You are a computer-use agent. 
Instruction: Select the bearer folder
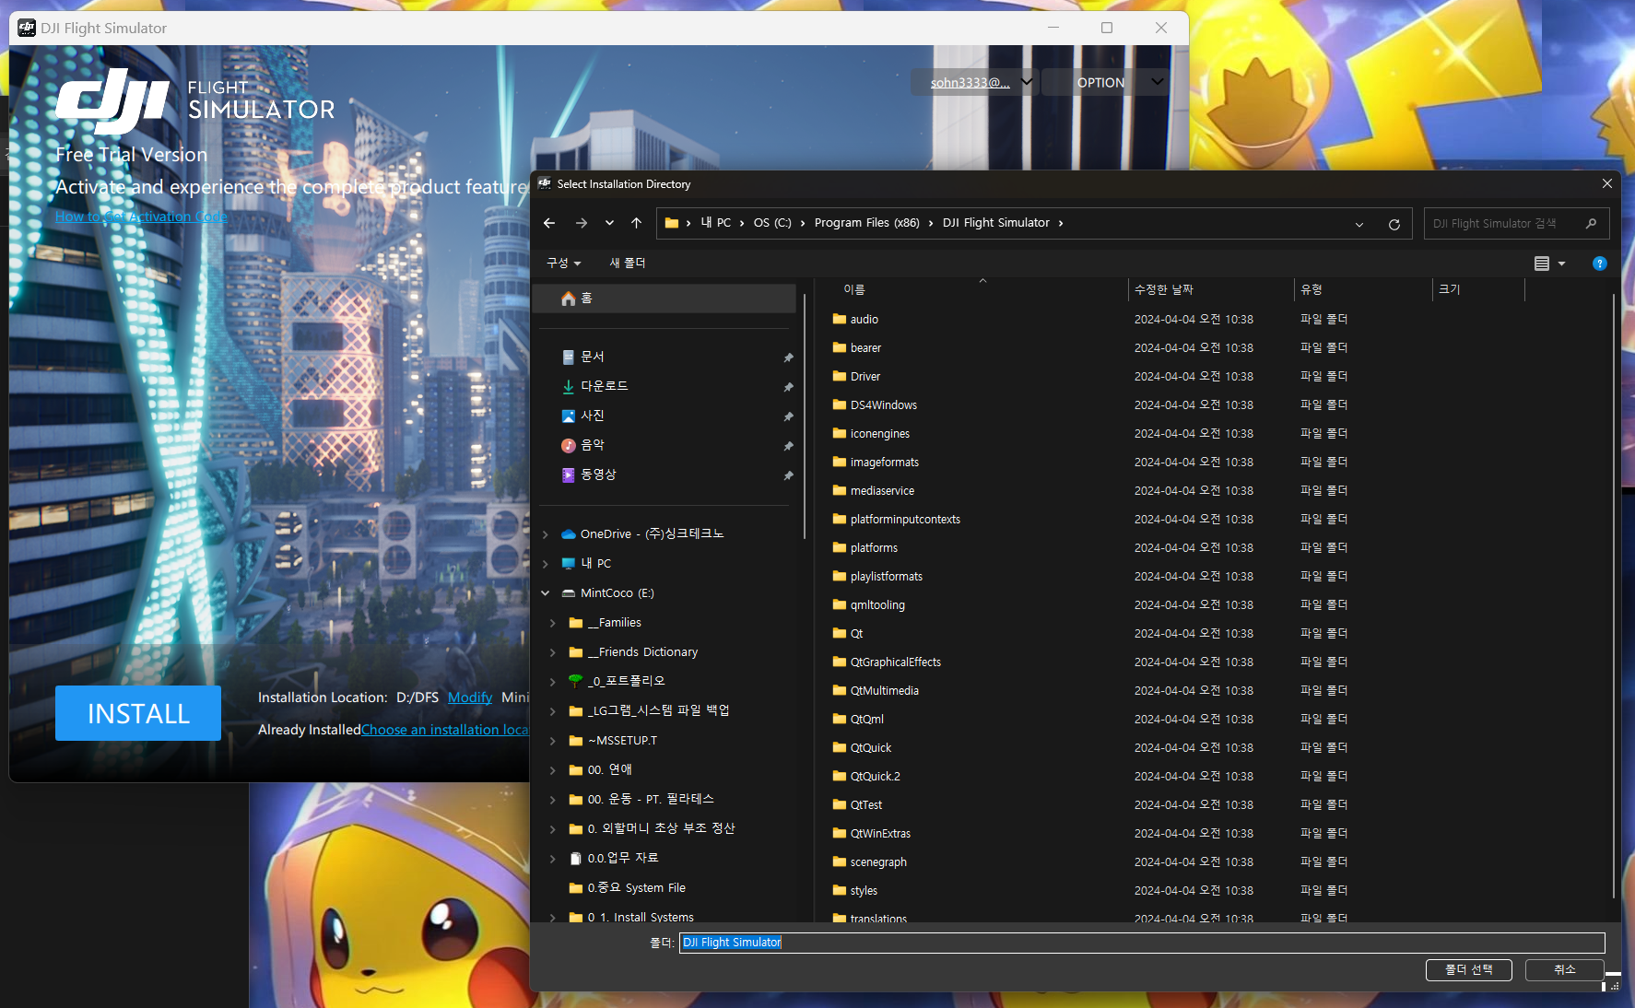865,347
